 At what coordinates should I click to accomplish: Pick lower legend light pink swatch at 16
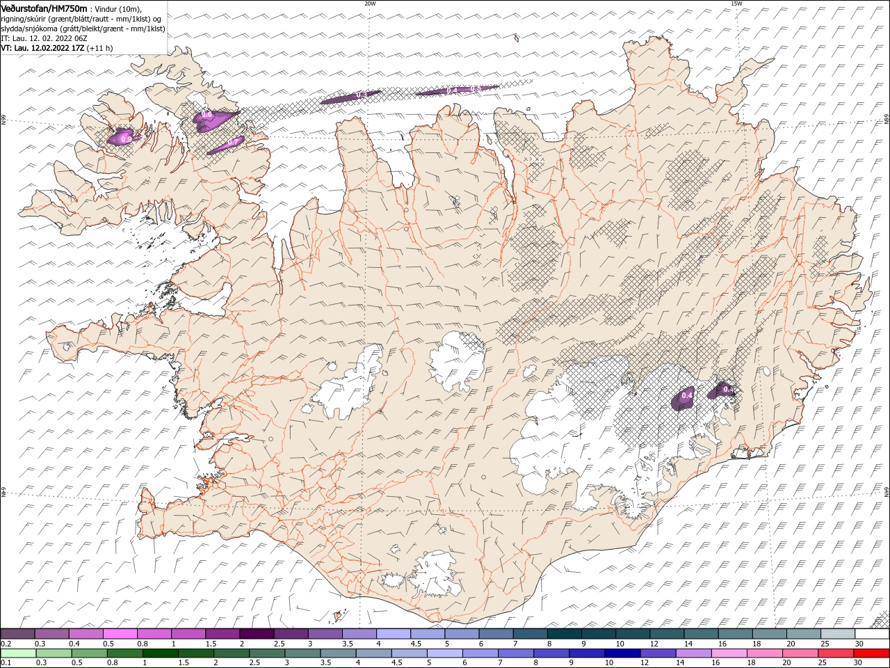[x=728, y=653]
